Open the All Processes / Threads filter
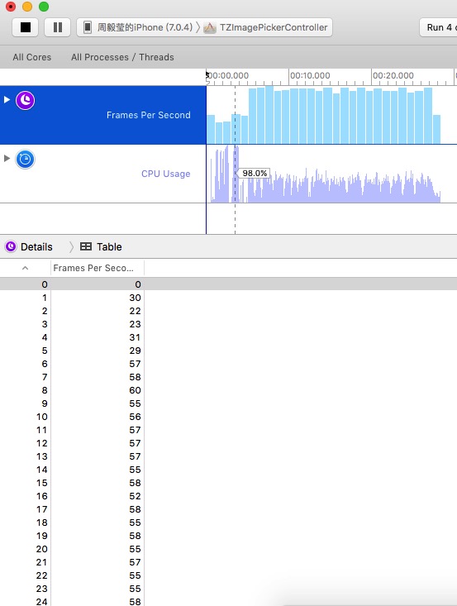Image resolution: width=457 pixels, height=606 pixels. click(122, 57)
